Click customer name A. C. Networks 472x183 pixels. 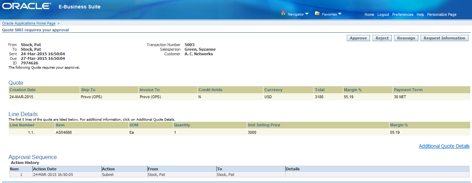point(199,54)
